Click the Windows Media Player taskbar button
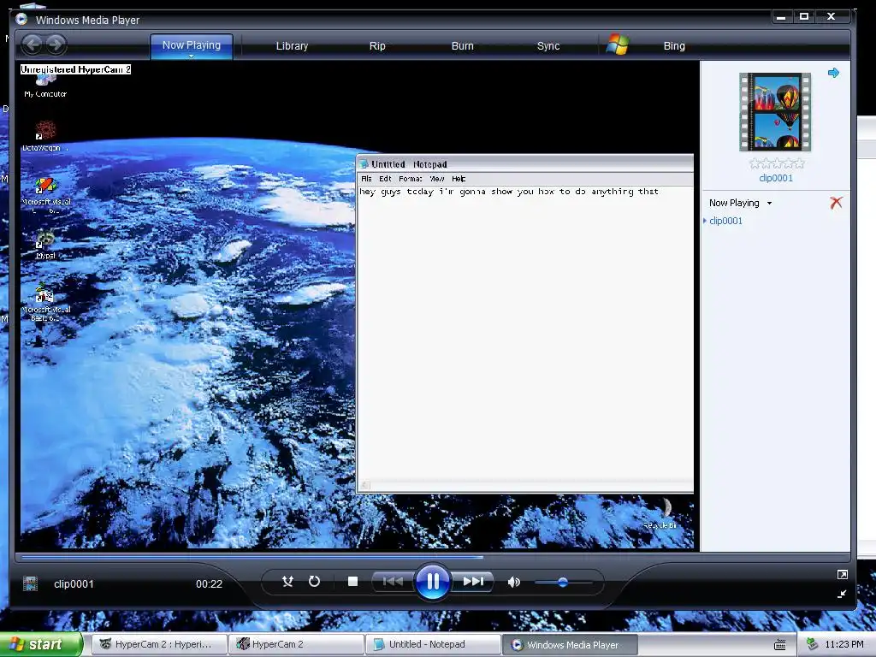 click(x=570, y=644)
